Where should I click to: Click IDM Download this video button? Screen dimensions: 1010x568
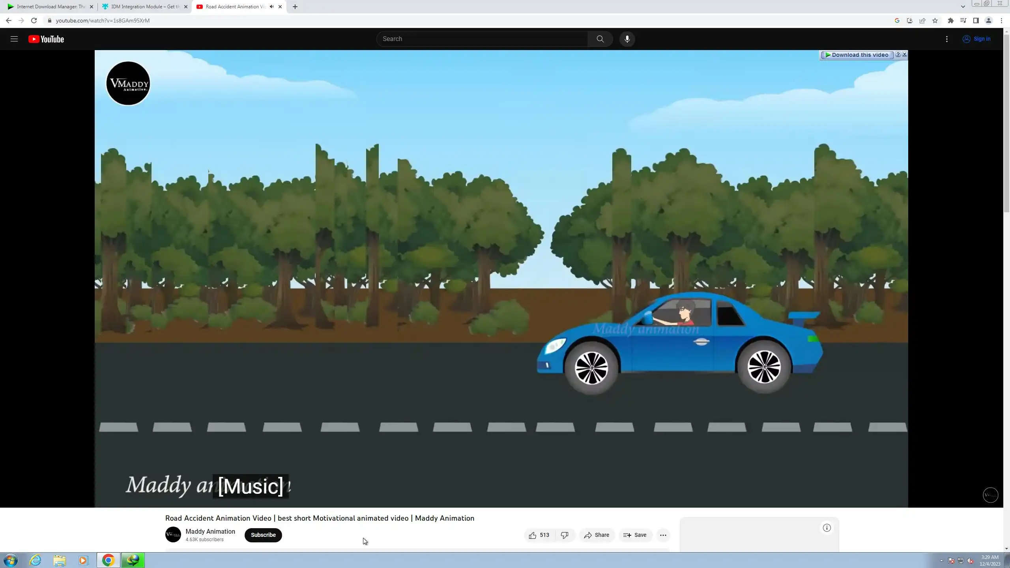coord(857,55)
